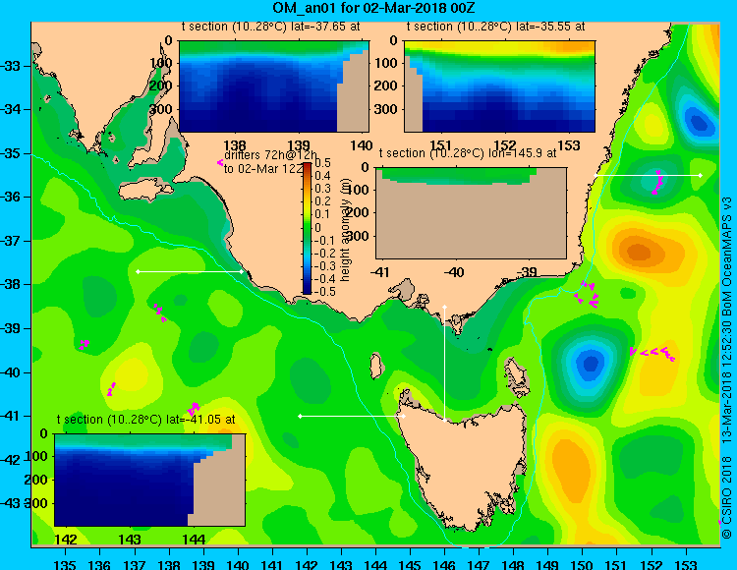Select the "t section (10..28°C) lat=-41.05 at" caption
The width and height of the screenshot is (737, 570).
click(x=145, y=420)
